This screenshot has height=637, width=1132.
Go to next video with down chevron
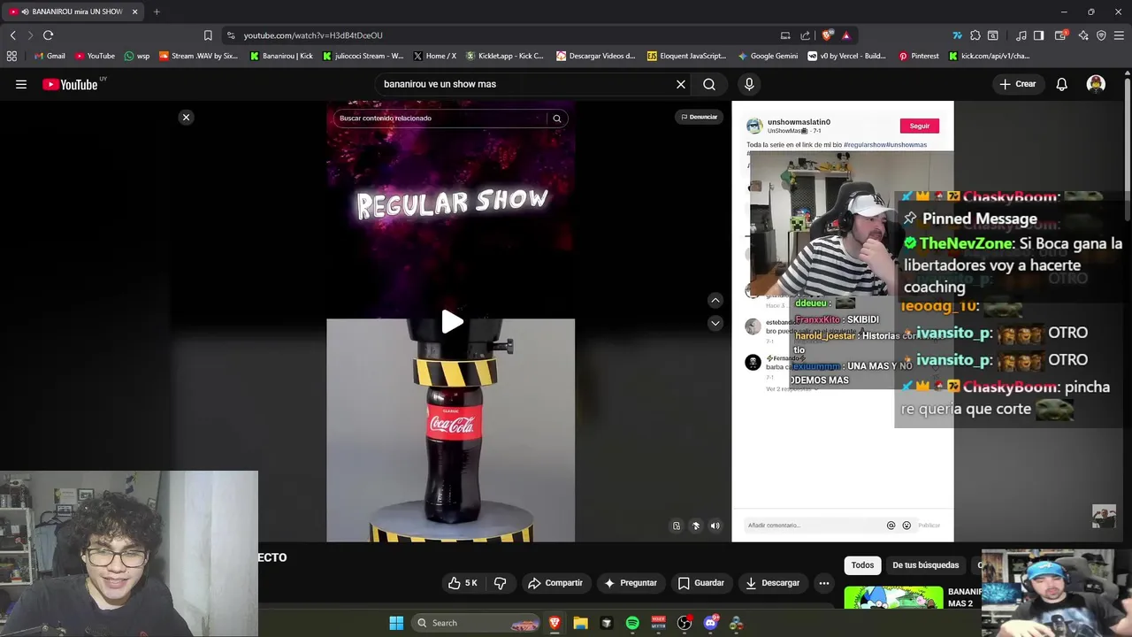[x=715, y=324]
